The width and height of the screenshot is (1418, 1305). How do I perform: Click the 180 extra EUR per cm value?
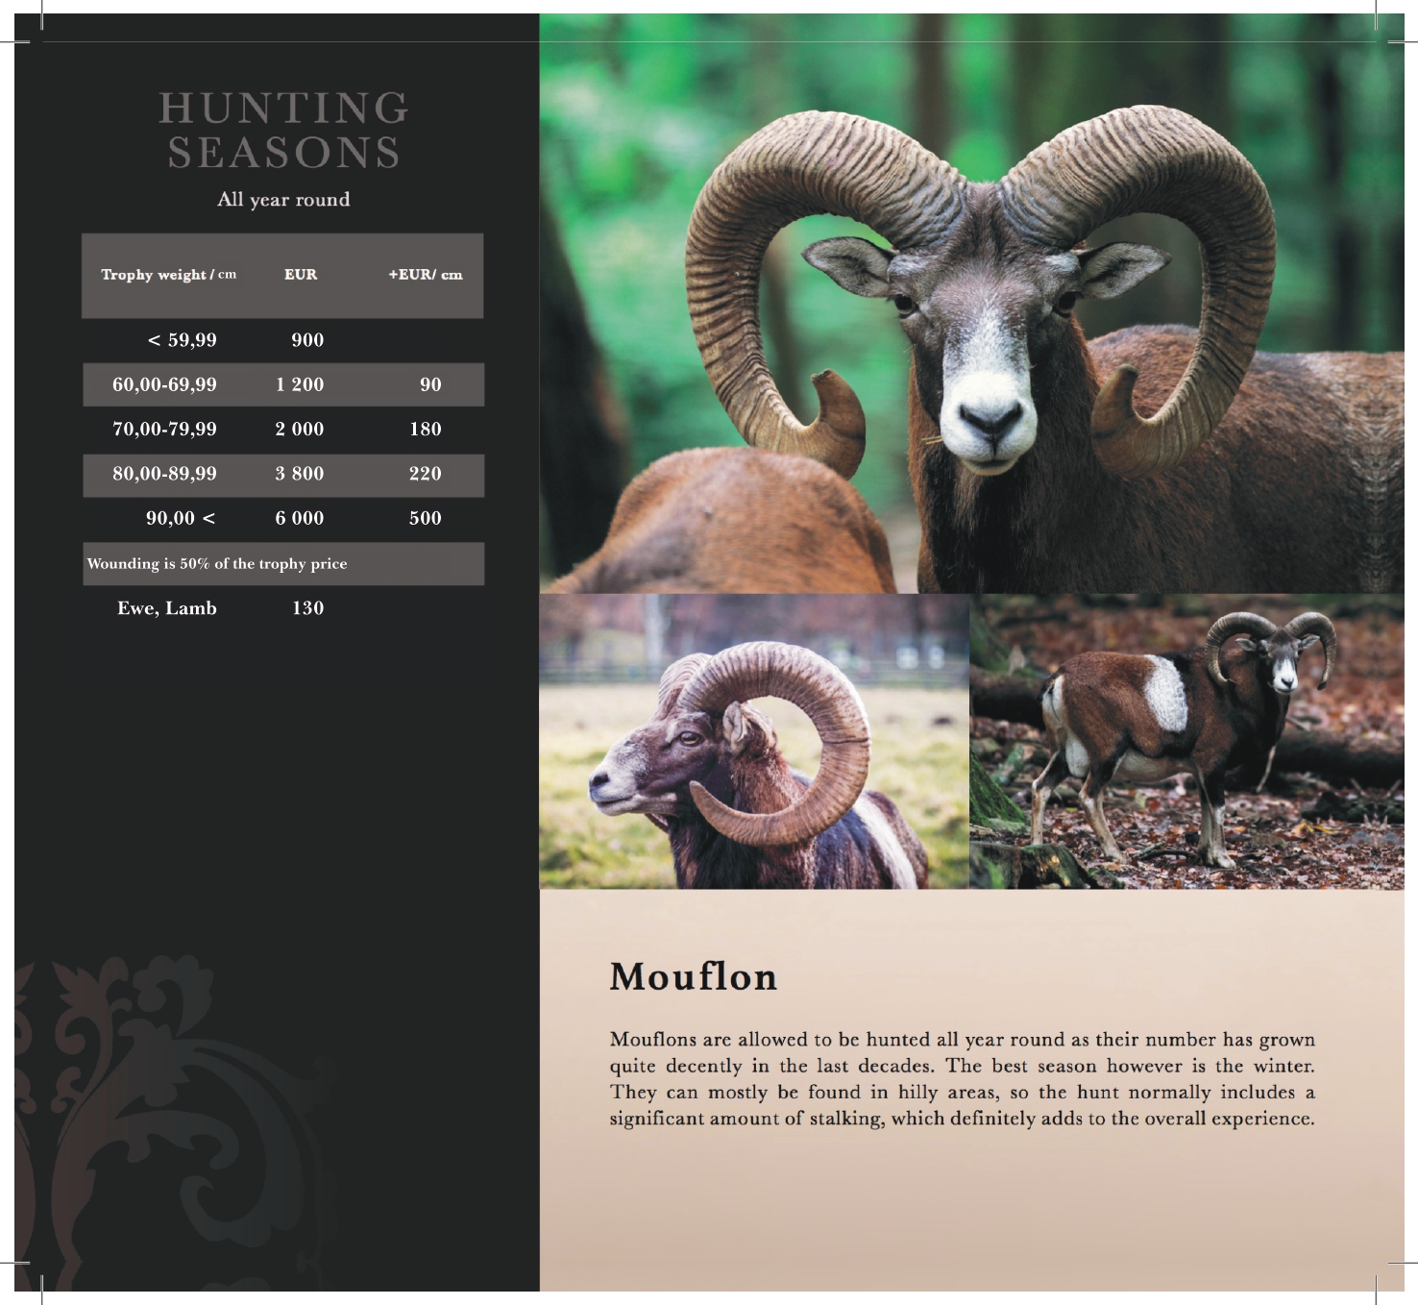click(426, 430)
